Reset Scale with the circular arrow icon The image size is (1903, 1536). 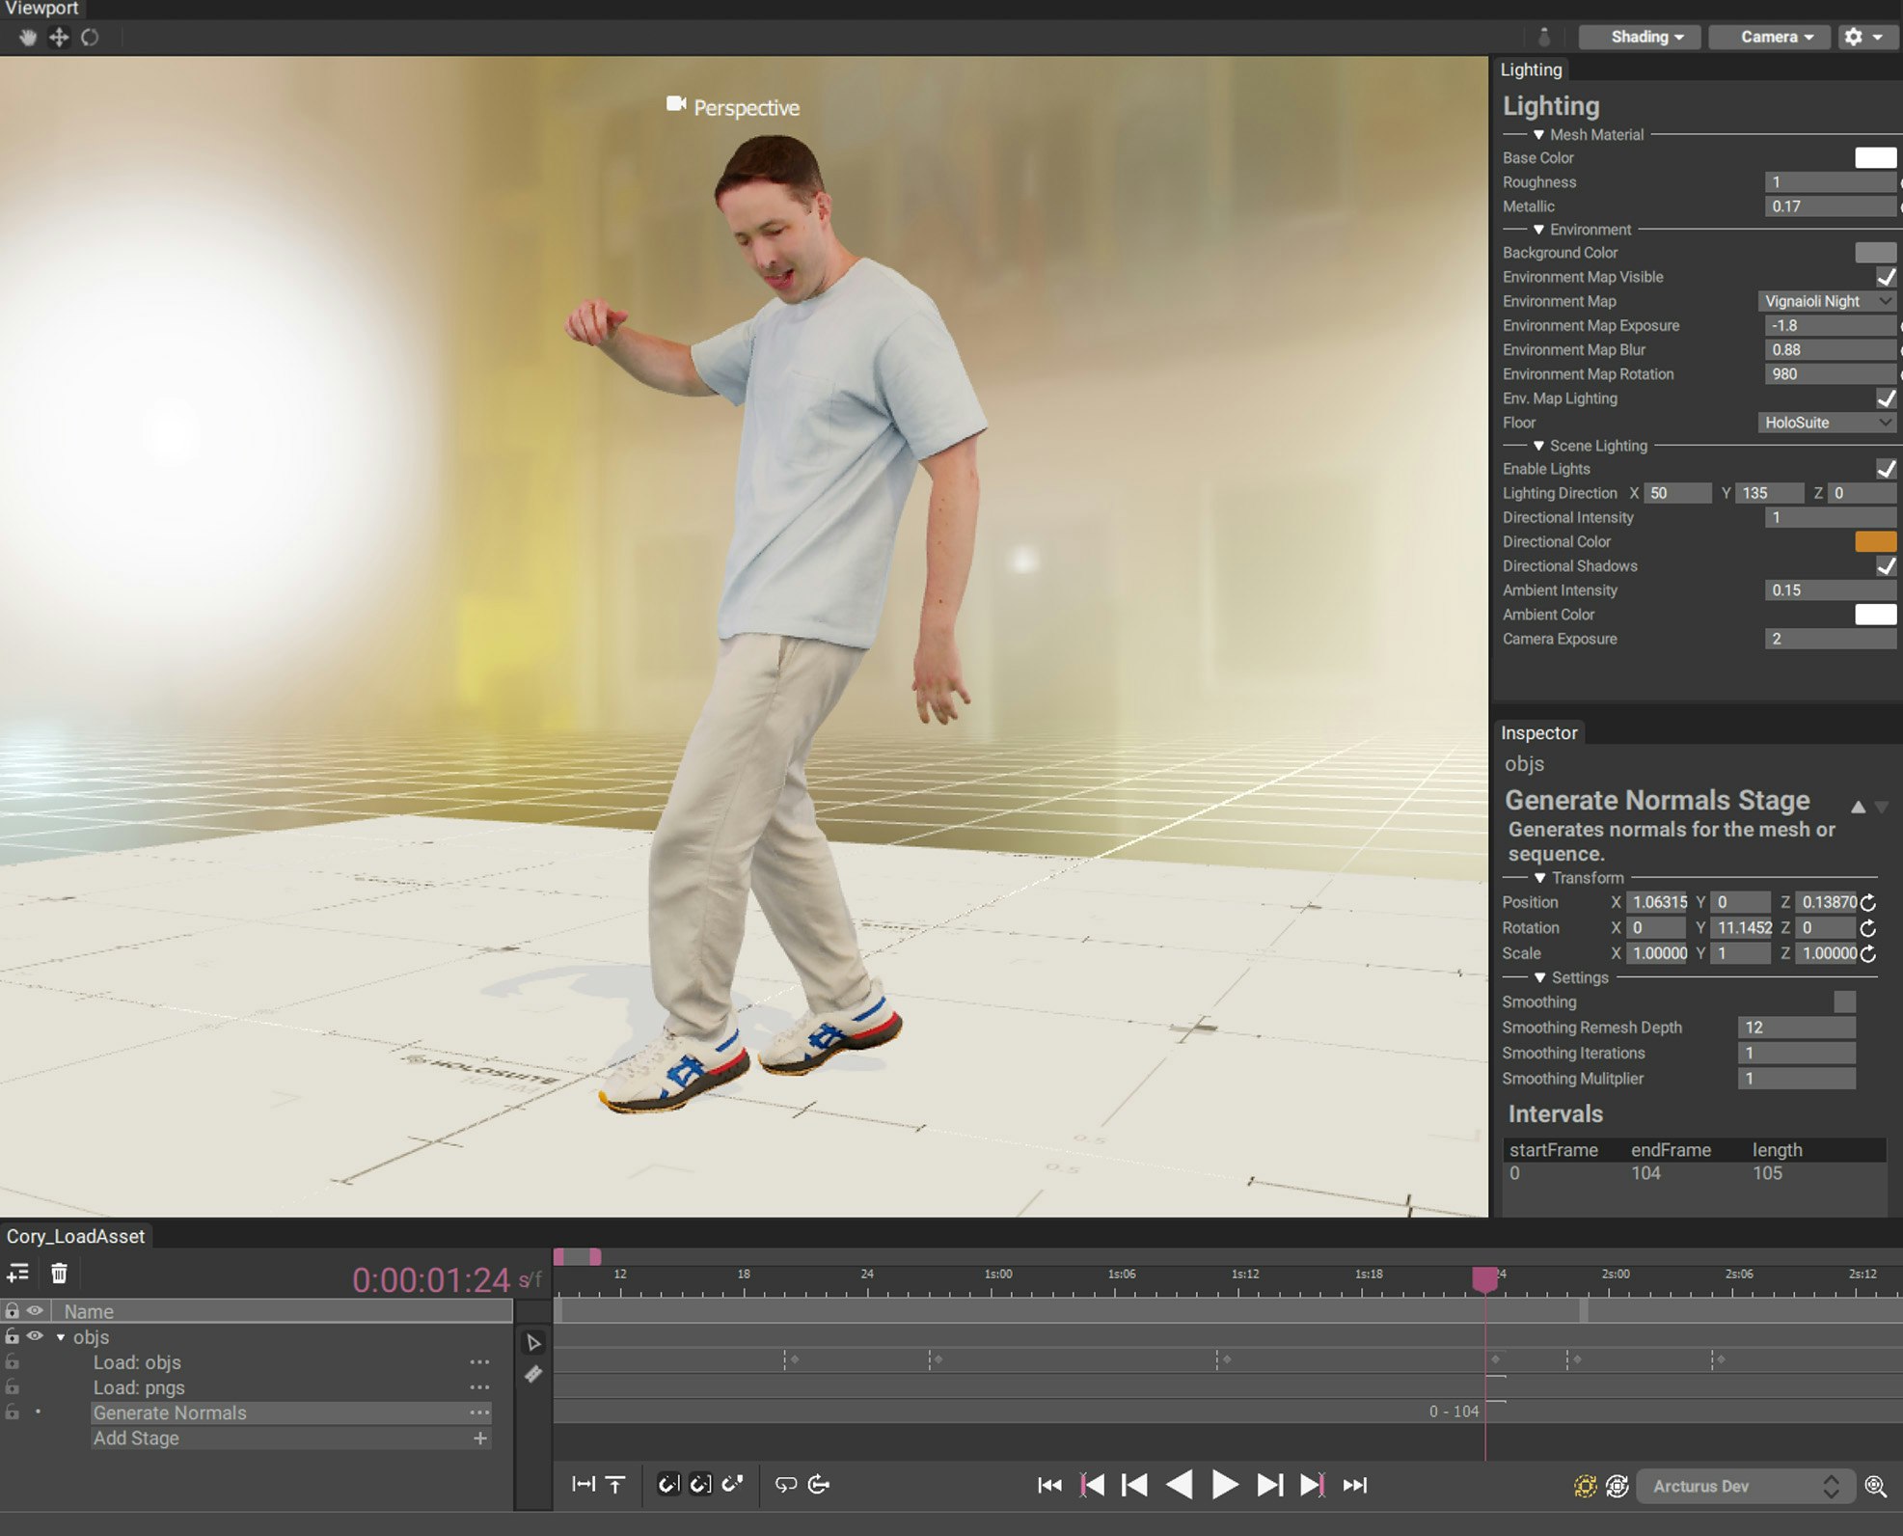point(1868,953)
